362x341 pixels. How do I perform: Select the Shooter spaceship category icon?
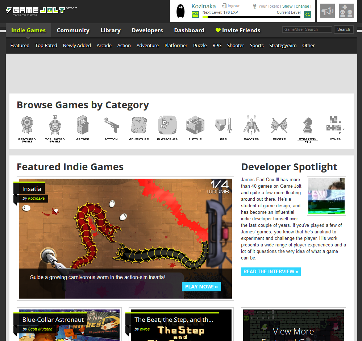(x=251, y=125)
